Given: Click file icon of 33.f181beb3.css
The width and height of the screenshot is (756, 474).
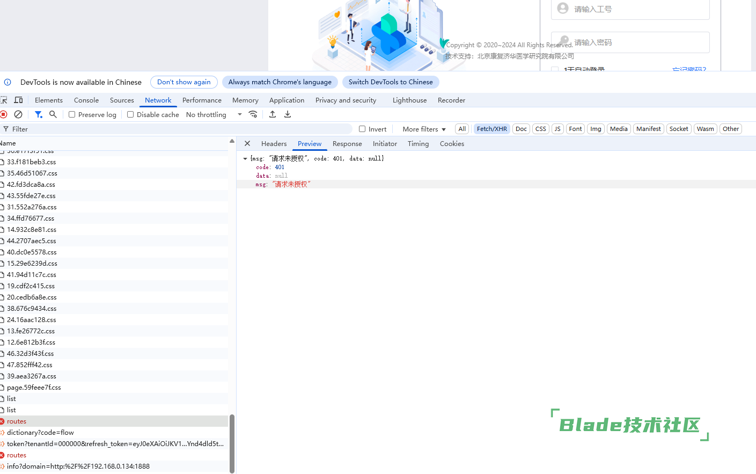Looking at the screenshot, I should point(2,162).
